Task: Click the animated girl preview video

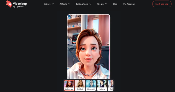Action: pos(89,46)
